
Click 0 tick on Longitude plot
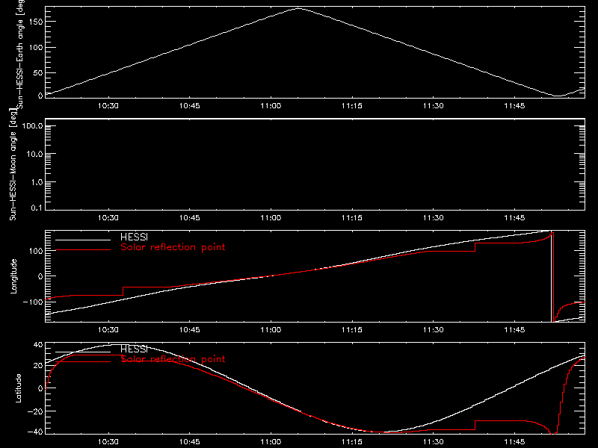(x=40, y=276)
